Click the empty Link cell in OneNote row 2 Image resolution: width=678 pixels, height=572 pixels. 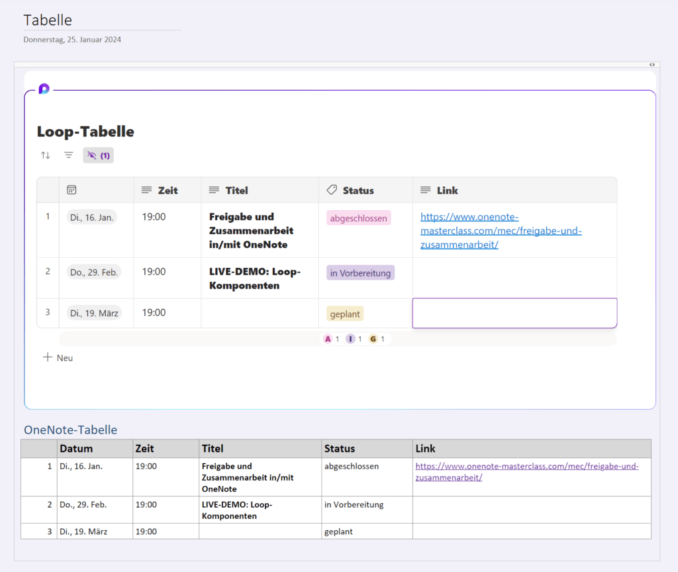coord(532,510)
